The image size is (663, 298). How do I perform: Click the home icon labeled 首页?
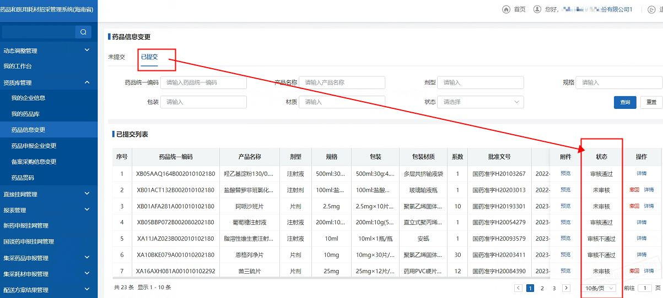[506, 9]
